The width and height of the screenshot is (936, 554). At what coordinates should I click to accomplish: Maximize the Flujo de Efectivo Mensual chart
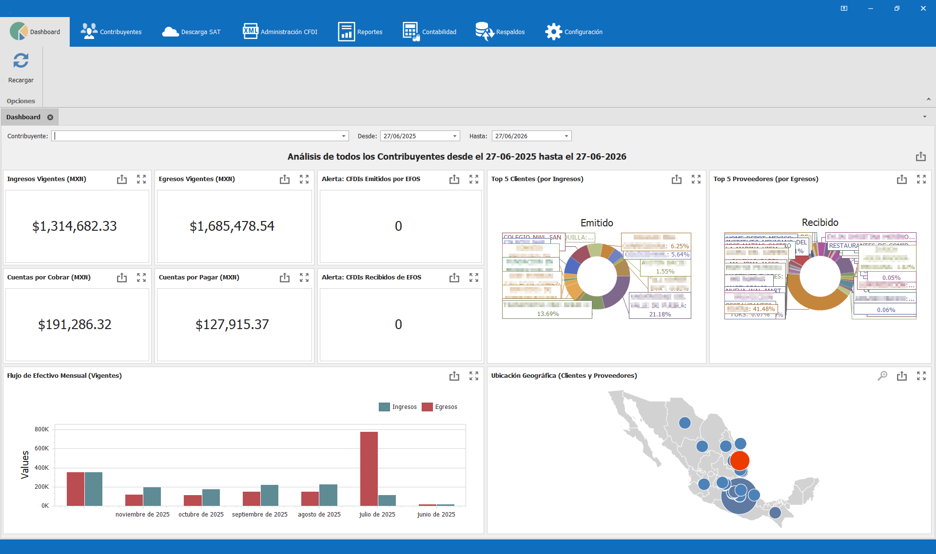click(x=474, y=376)
